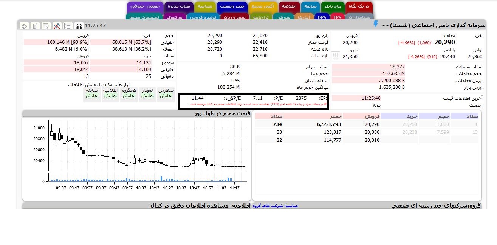Screen dimensions: 497x245
Task: Open the در یک نگاه tab
Action: pyautogui.click(x=359, y=6)
